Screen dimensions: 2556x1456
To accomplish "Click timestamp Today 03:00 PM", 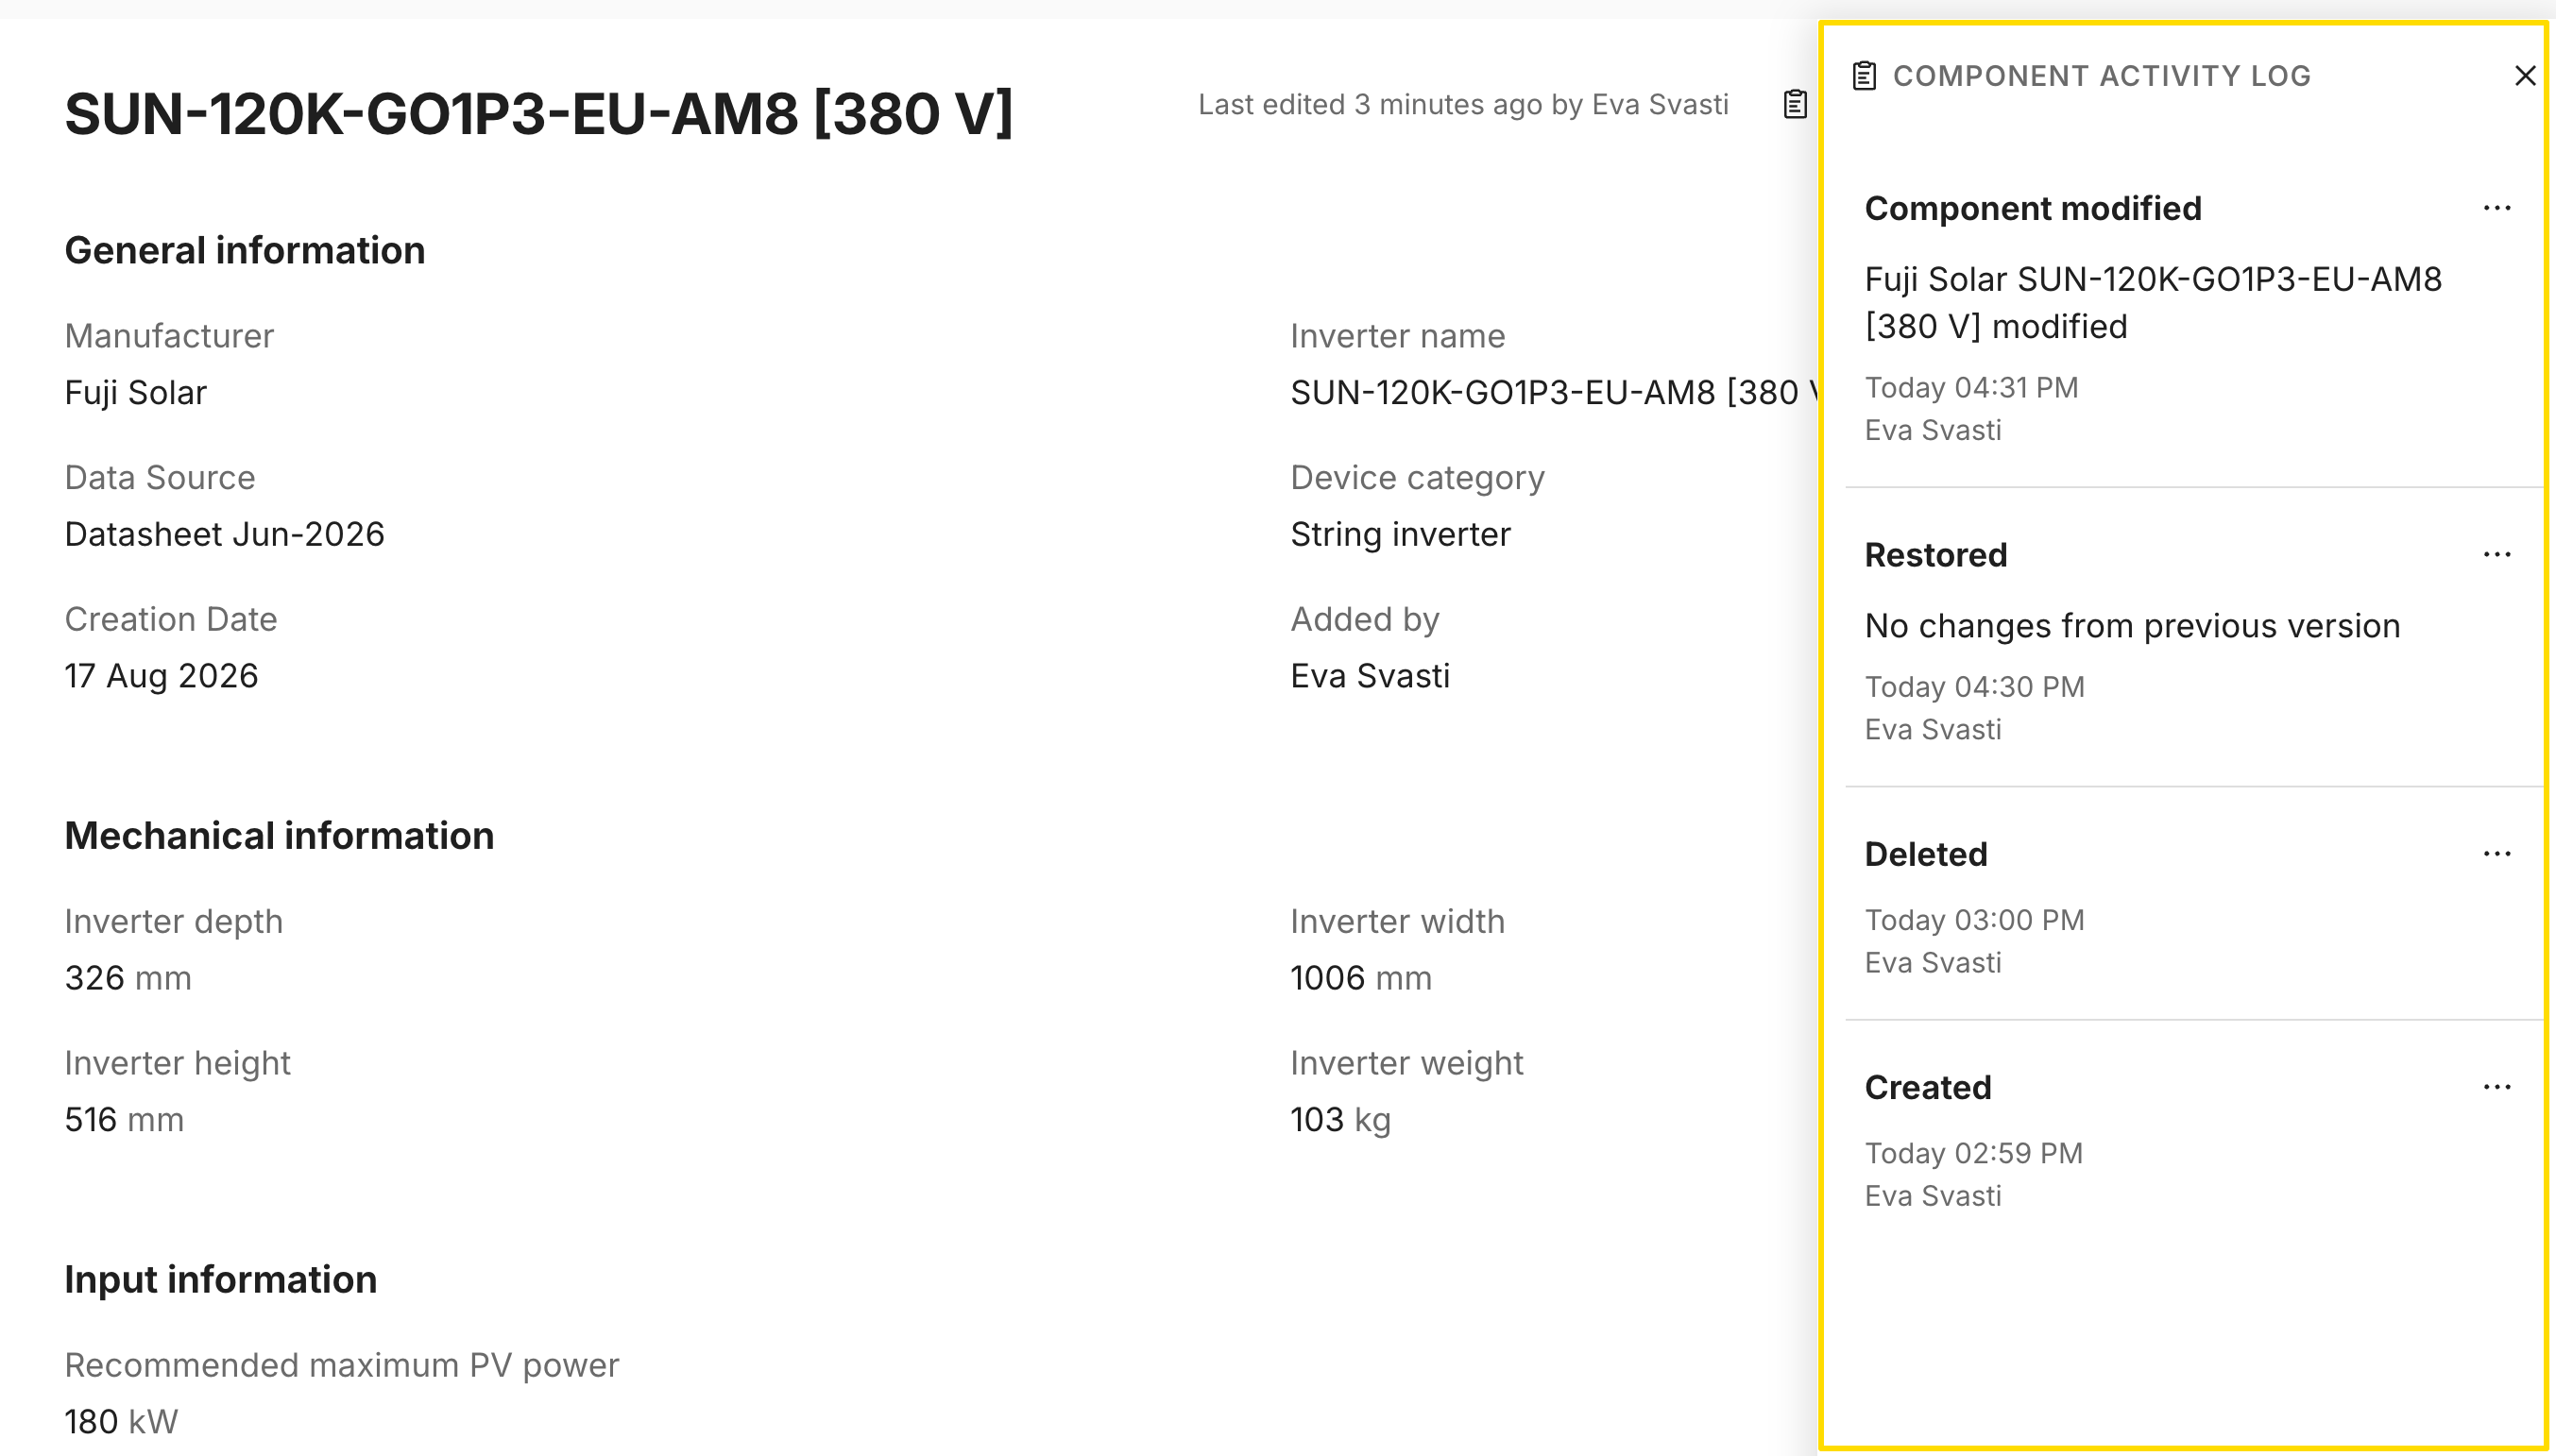I will (x=1974, y=921).
